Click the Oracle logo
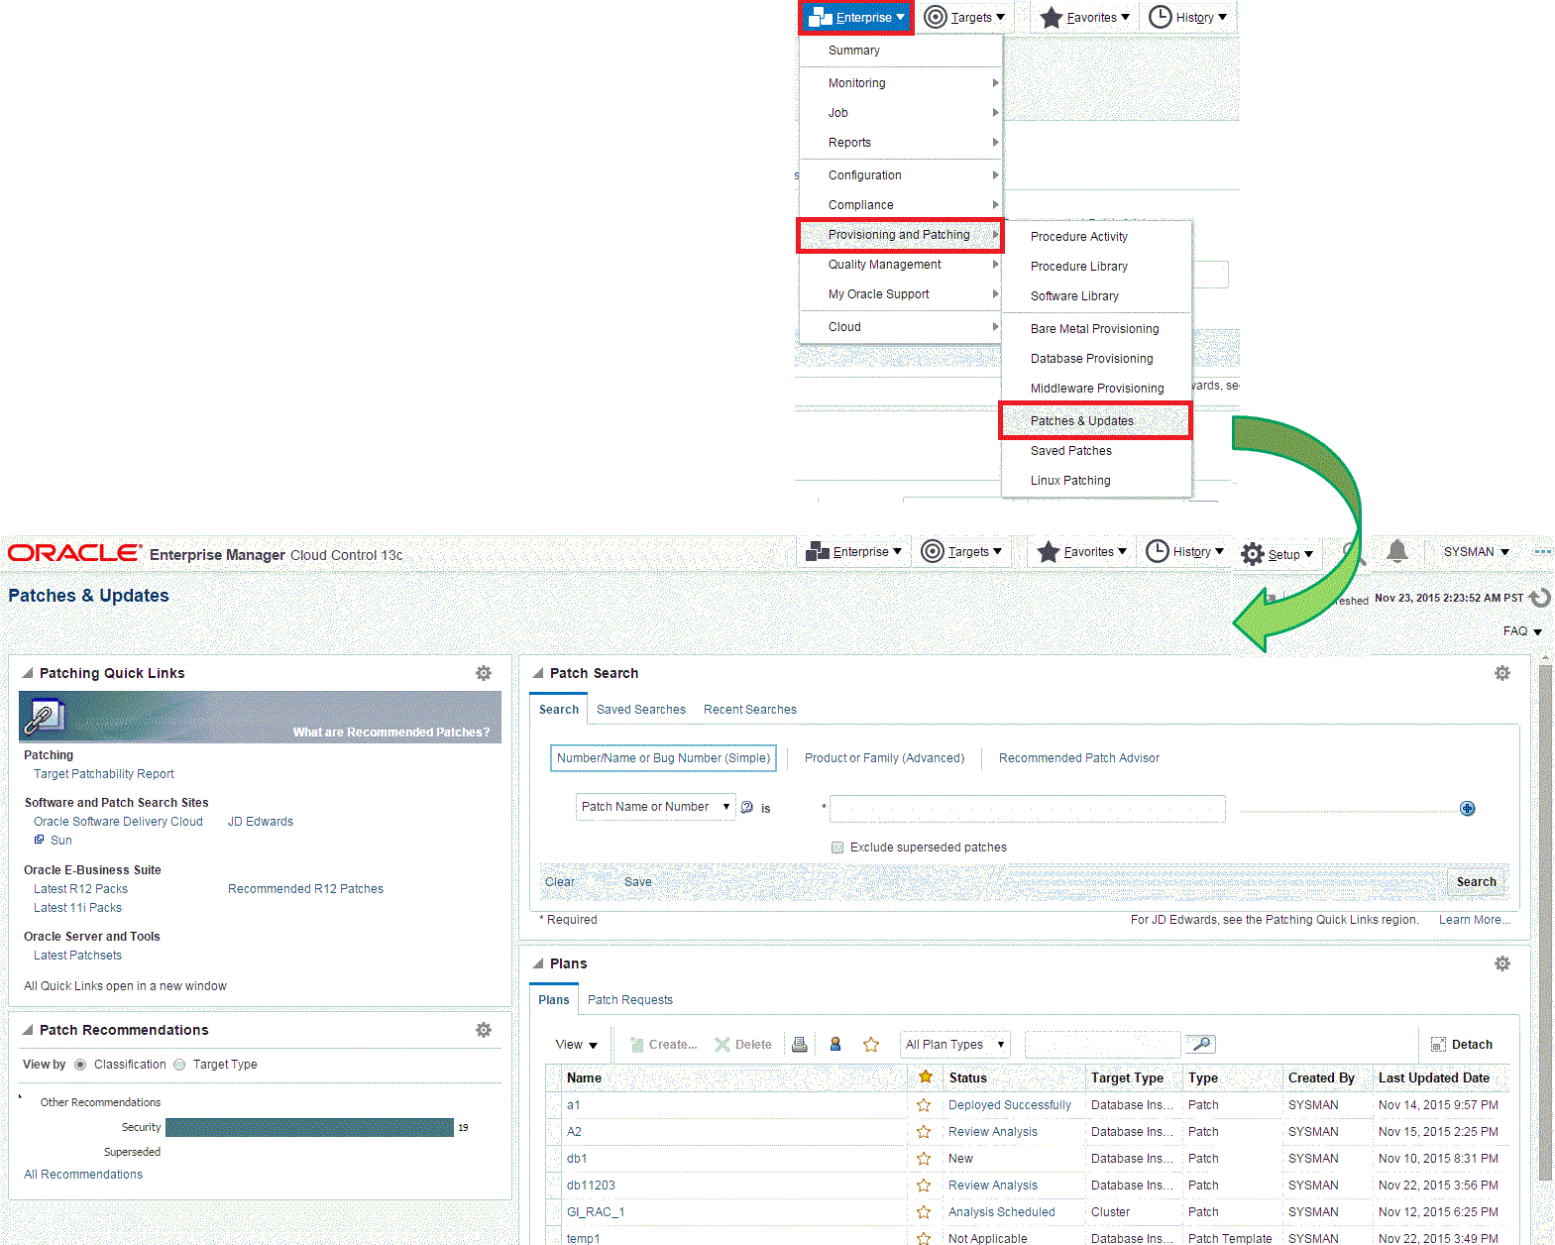This screenshot has height=1245, width=1555. coord(75,552)
